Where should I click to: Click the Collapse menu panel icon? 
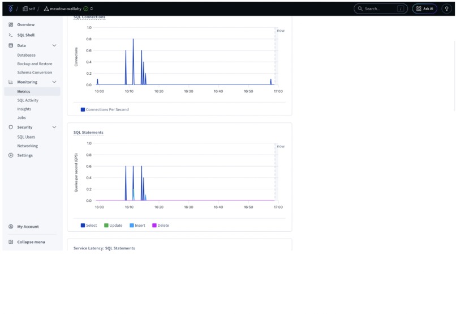point(11,242)
